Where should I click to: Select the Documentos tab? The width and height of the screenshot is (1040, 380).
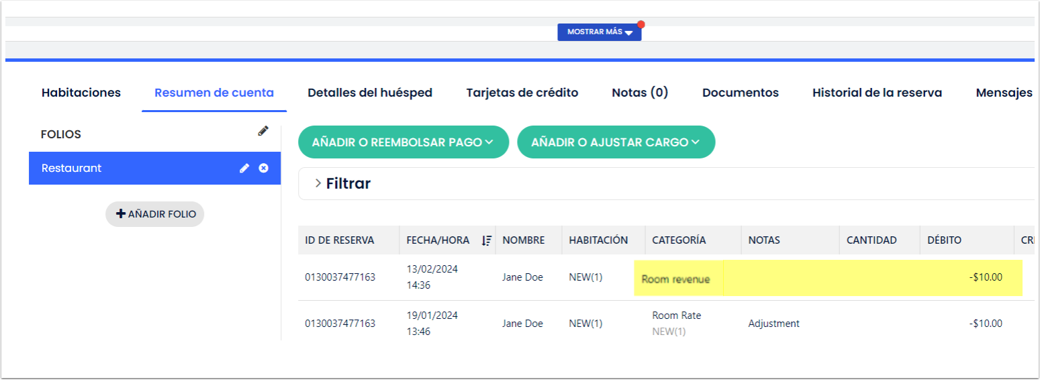tap(740, 93)
